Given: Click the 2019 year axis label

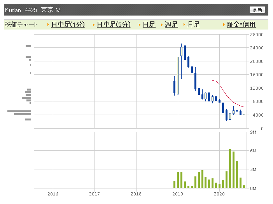Looking at the screenshot, I should click(x=178, y=194).
